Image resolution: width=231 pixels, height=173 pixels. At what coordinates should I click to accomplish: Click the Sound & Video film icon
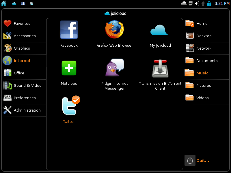coord(8,85)
